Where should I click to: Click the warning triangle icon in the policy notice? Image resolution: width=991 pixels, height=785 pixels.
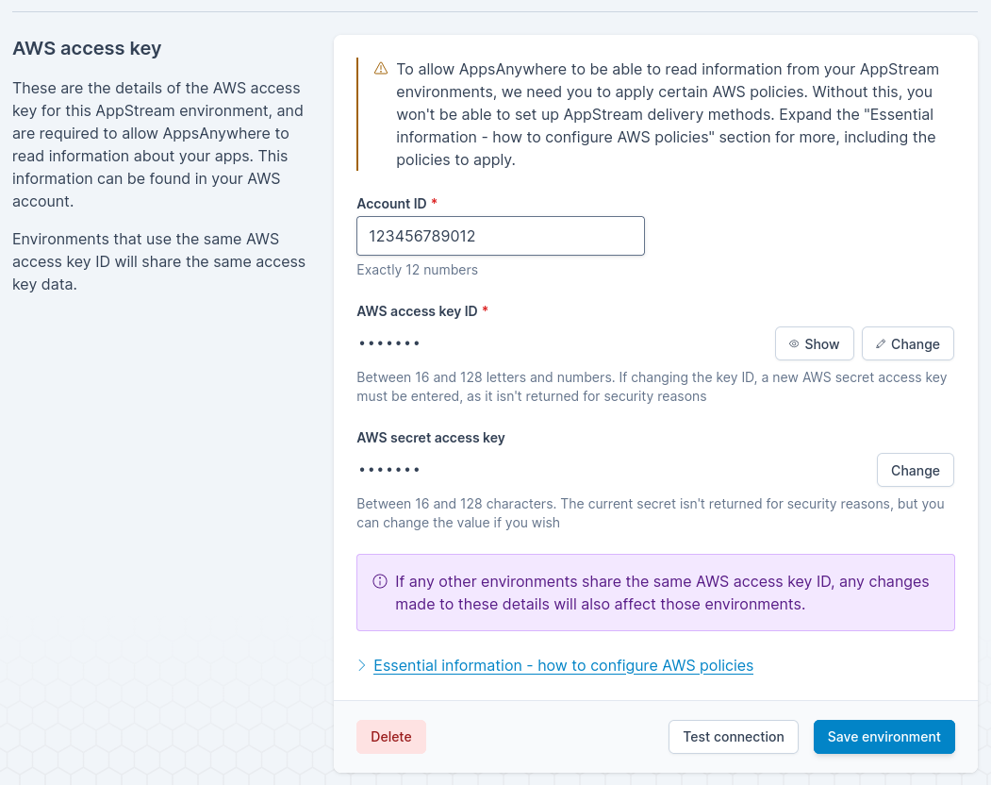[381, 68]
